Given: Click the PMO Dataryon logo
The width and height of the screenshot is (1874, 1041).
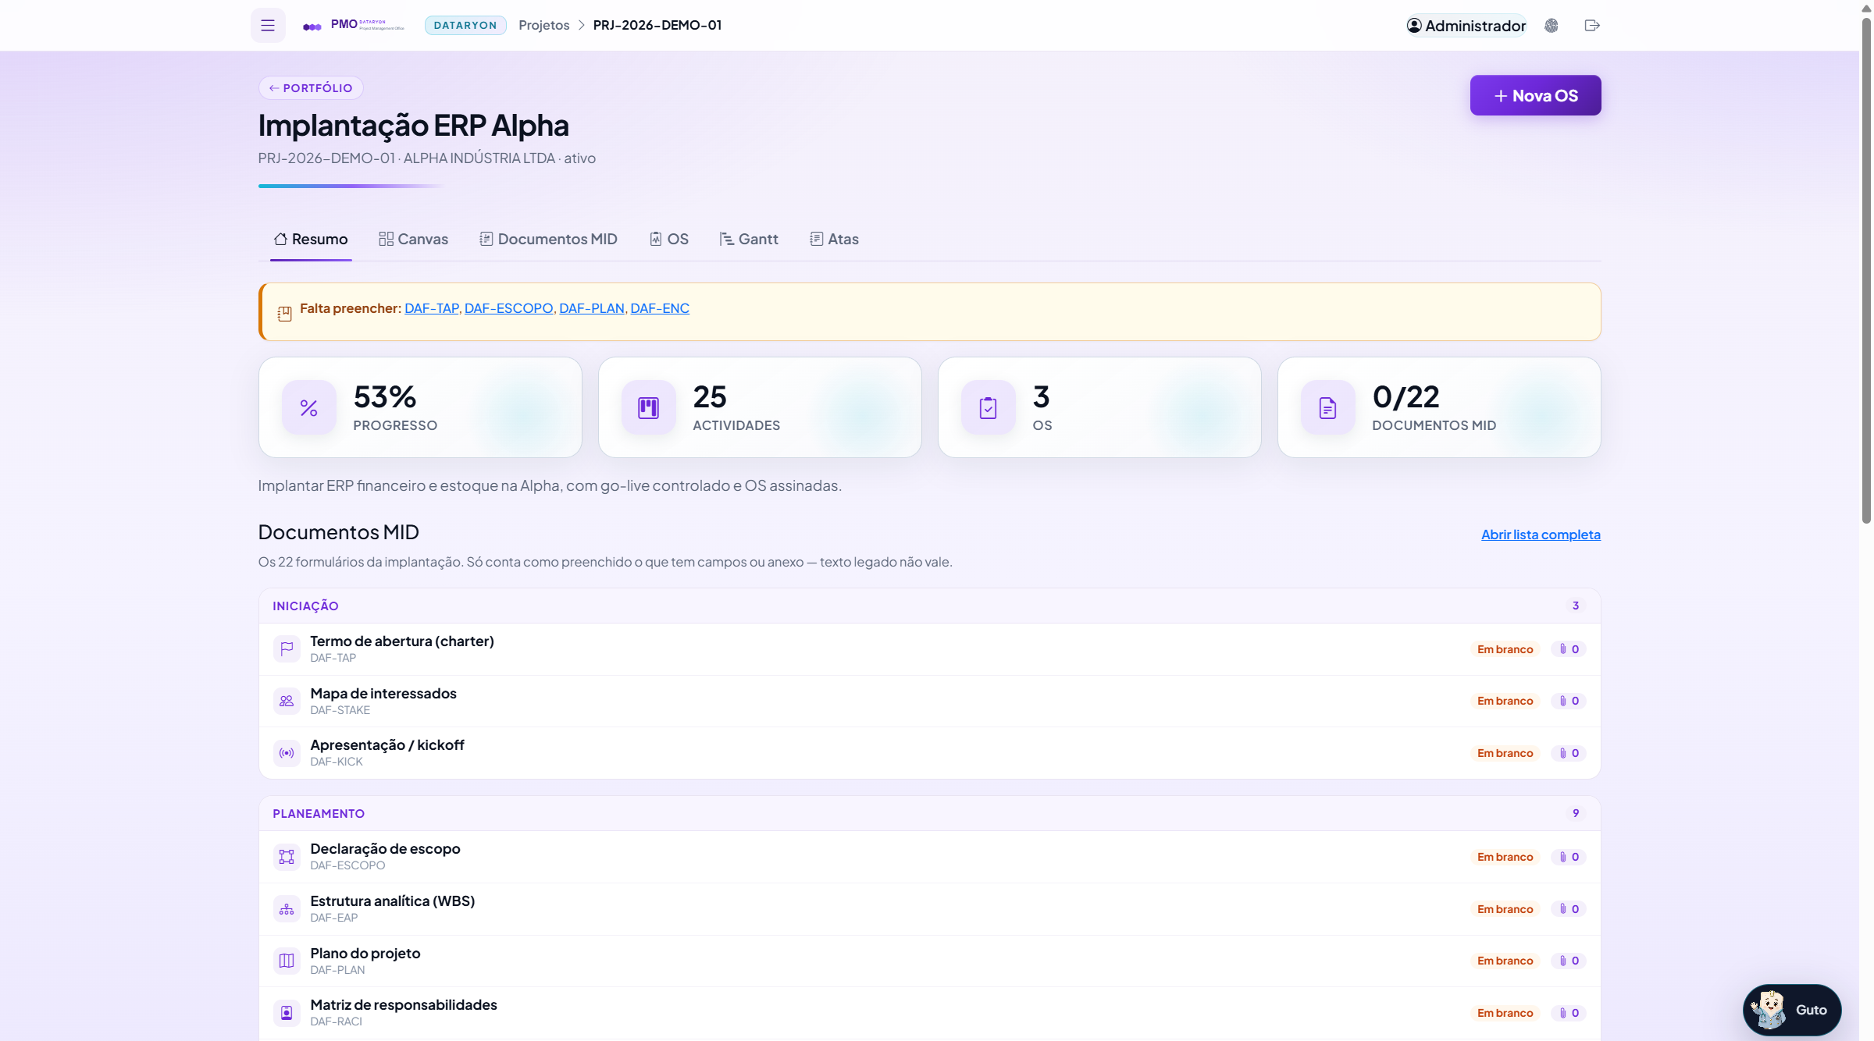Looking at the screenshot, I should 354,25.
